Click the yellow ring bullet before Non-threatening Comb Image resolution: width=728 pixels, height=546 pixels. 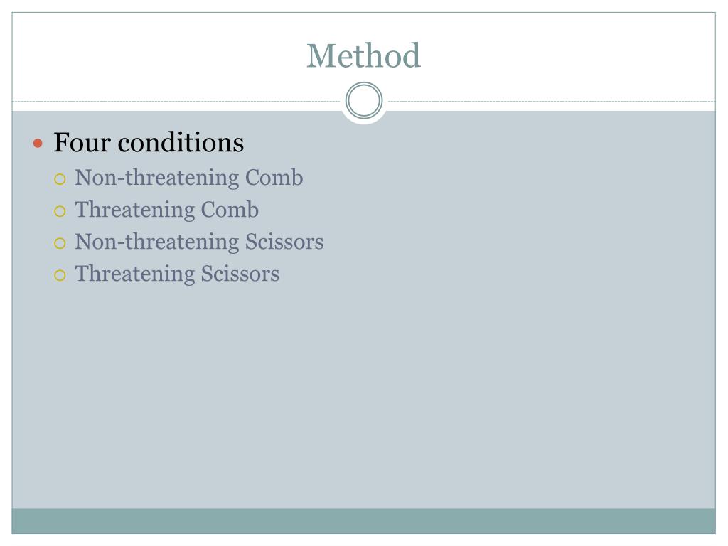click(x=60, y=179)
